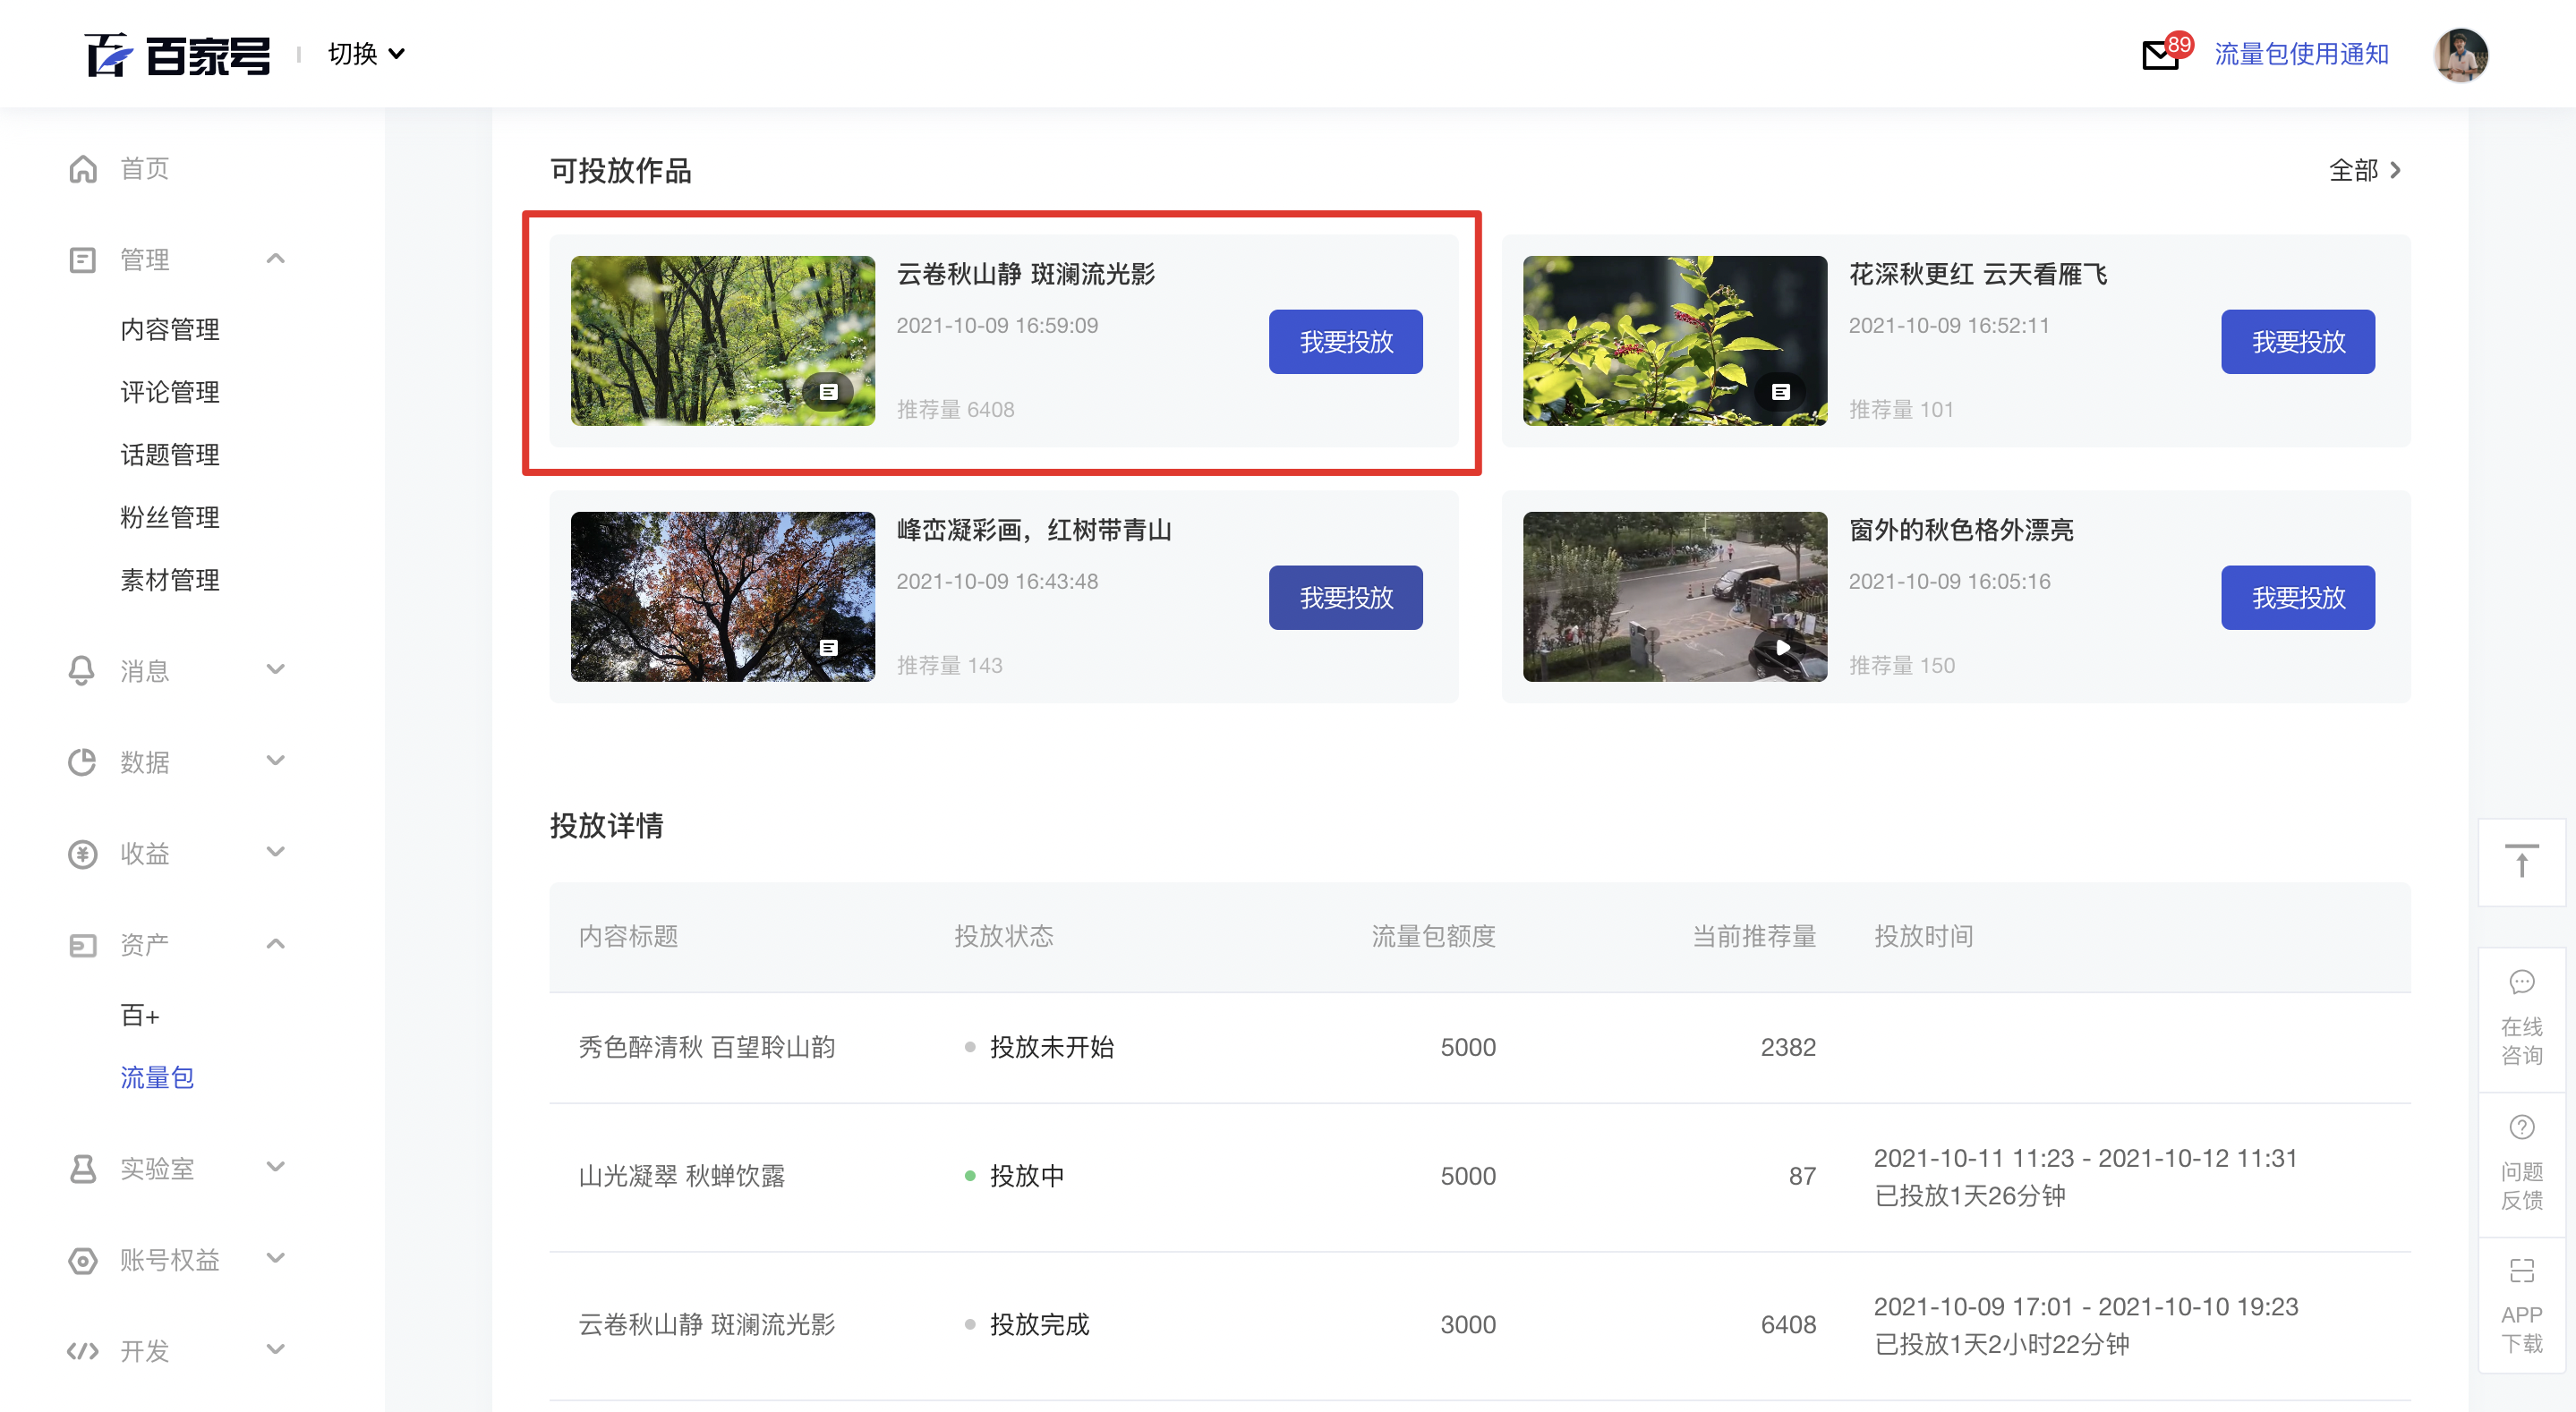The image size is (2576, 1412).
Task: Click table row 山光凝翠 秋蝉饮露
Action: (1480, 1177)
